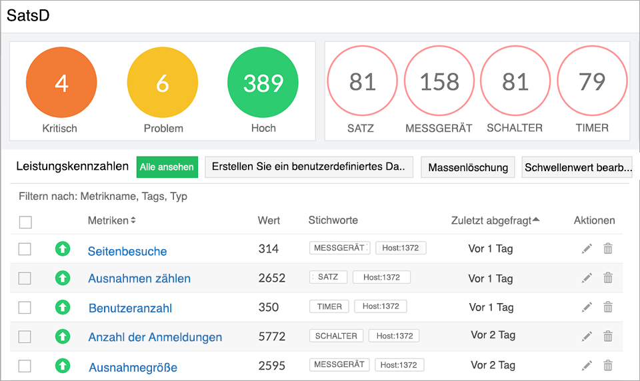This screenshot has width=640, height=381.
Task: Select value 2652 in Ausnahmen zählen row
Action: coord(272,278)
